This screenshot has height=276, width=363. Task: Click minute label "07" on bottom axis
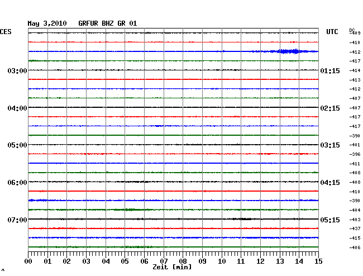coord(164,261)
